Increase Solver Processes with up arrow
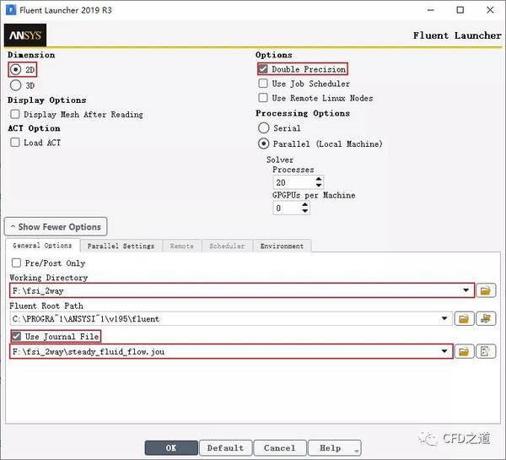The height and width of the screenshot is (460, 506). (319, 179)
